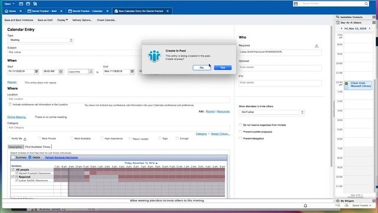Screen dimensions: 378x213
Task: Open Day-At-A-Glance panel menu icon
Action: (374, 22)
